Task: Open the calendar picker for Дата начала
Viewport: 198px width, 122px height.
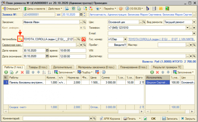Action: (47, 50)
